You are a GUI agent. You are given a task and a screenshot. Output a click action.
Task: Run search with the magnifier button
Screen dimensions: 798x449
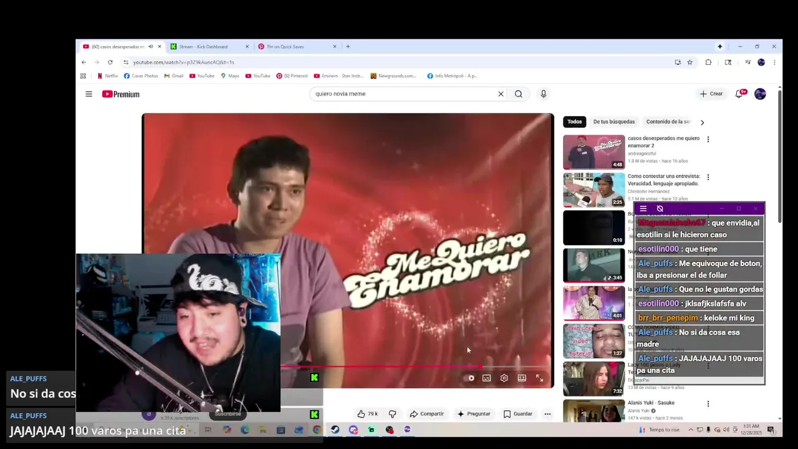point(518,94)
